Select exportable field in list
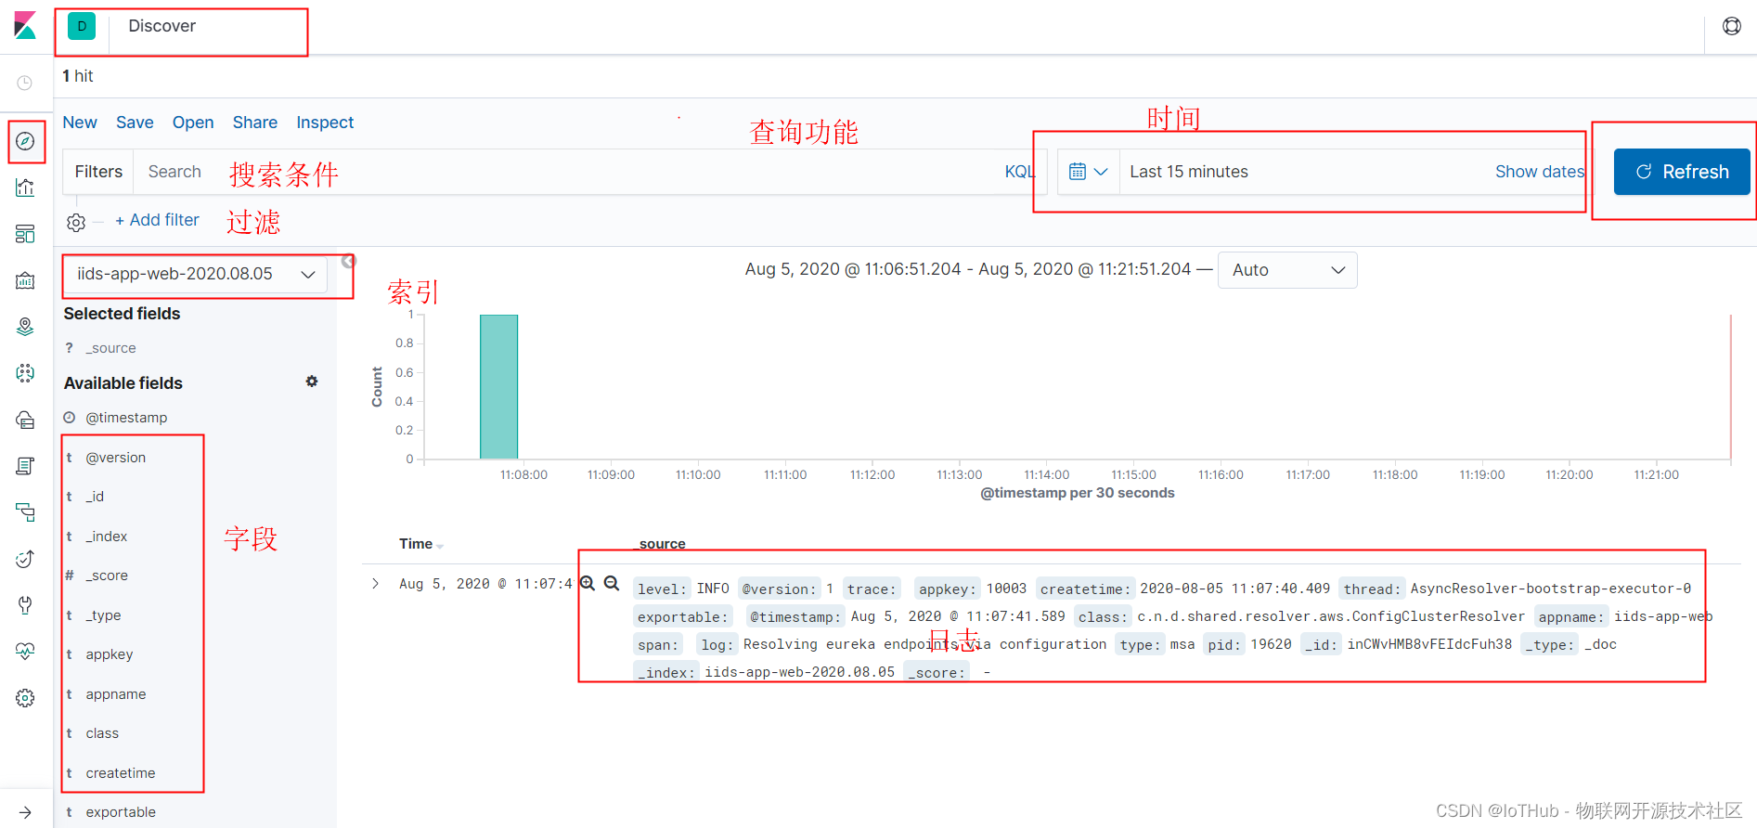 click(x=121, y=812)
